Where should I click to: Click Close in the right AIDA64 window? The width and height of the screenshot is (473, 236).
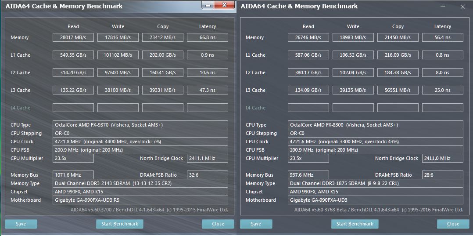[x=453, y=224]
